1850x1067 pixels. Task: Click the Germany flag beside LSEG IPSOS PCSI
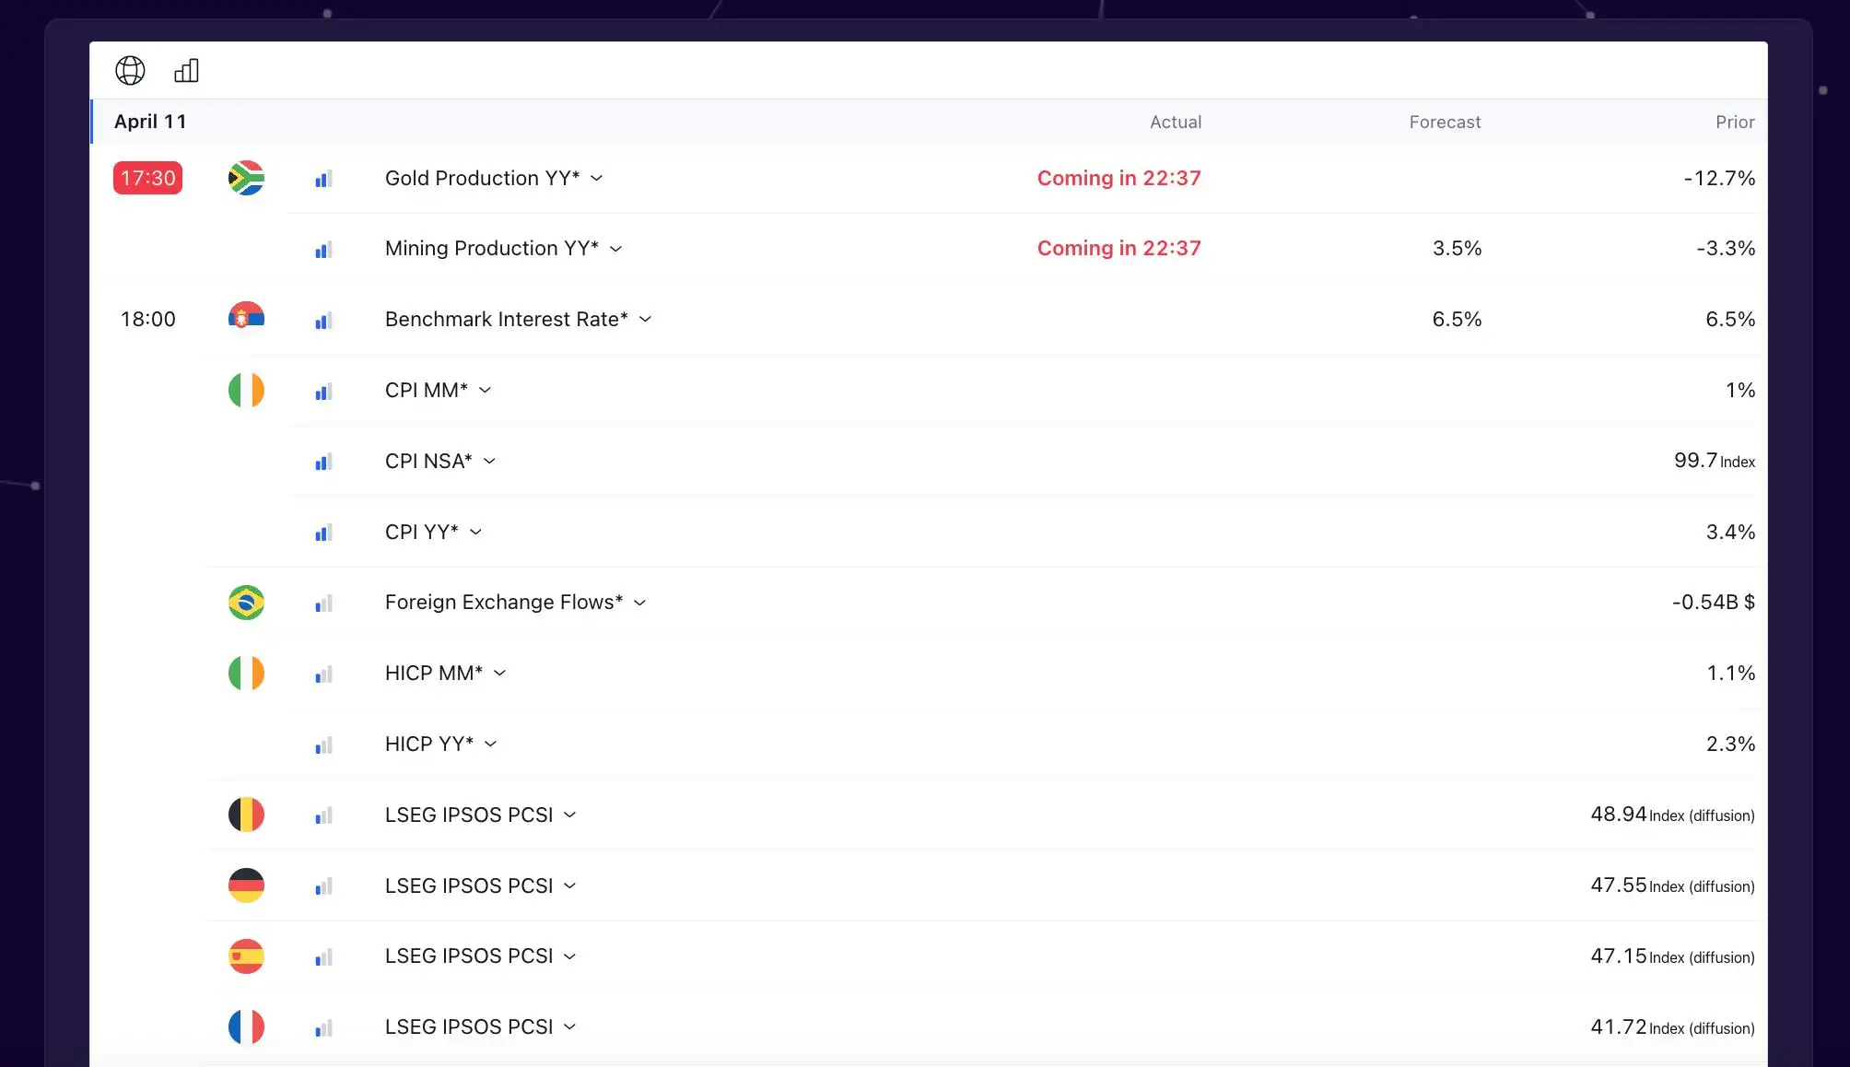pyautogui.click(x=246, y=885)
